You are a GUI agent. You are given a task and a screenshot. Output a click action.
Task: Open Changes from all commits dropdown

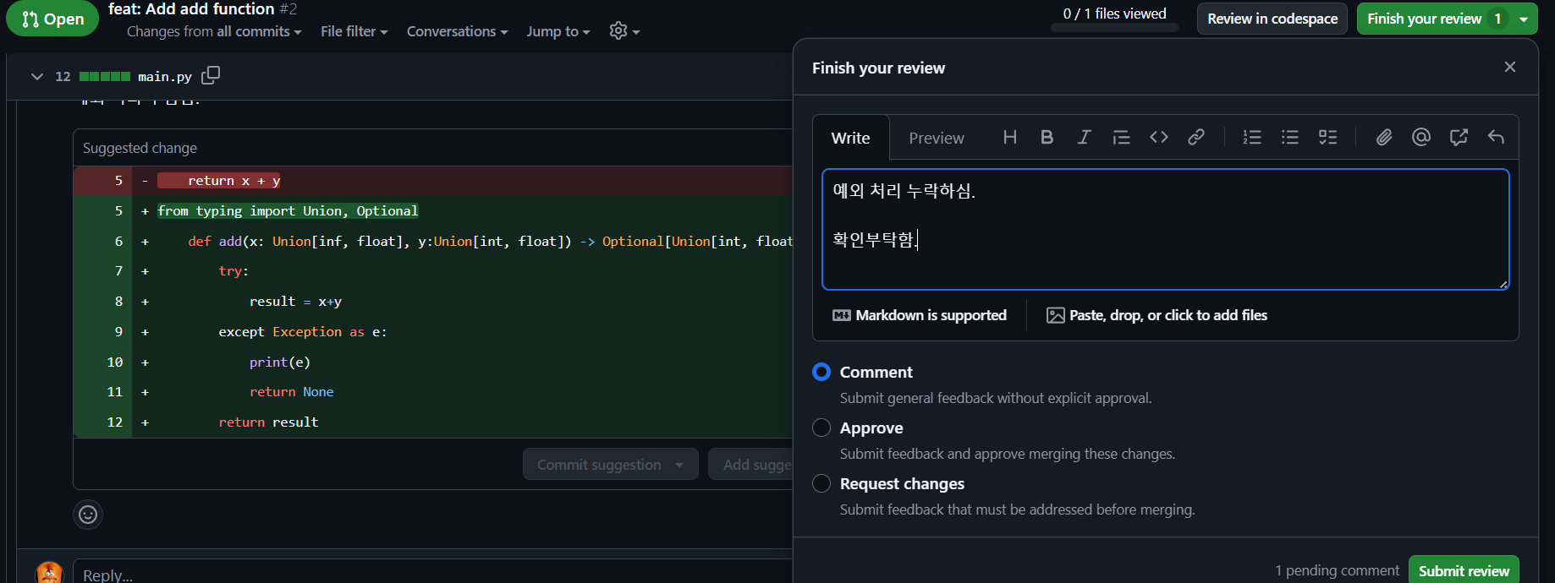click(214, 31)
